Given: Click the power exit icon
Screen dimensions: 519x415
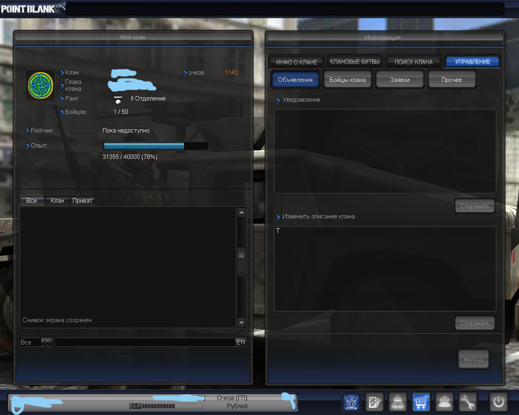Looking at the screenshot, I should 498,402.
